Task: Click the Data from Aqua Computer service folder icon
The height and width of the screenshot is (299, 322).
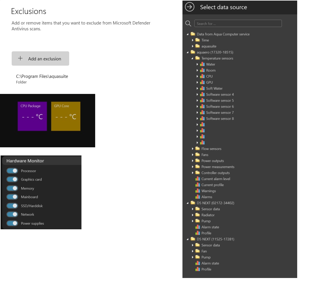Action: pyautogui.click(x=193, y=34)
